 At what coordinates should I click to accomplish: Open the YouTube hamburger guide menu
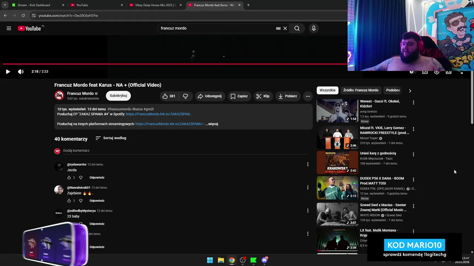(x=9, y=28)
